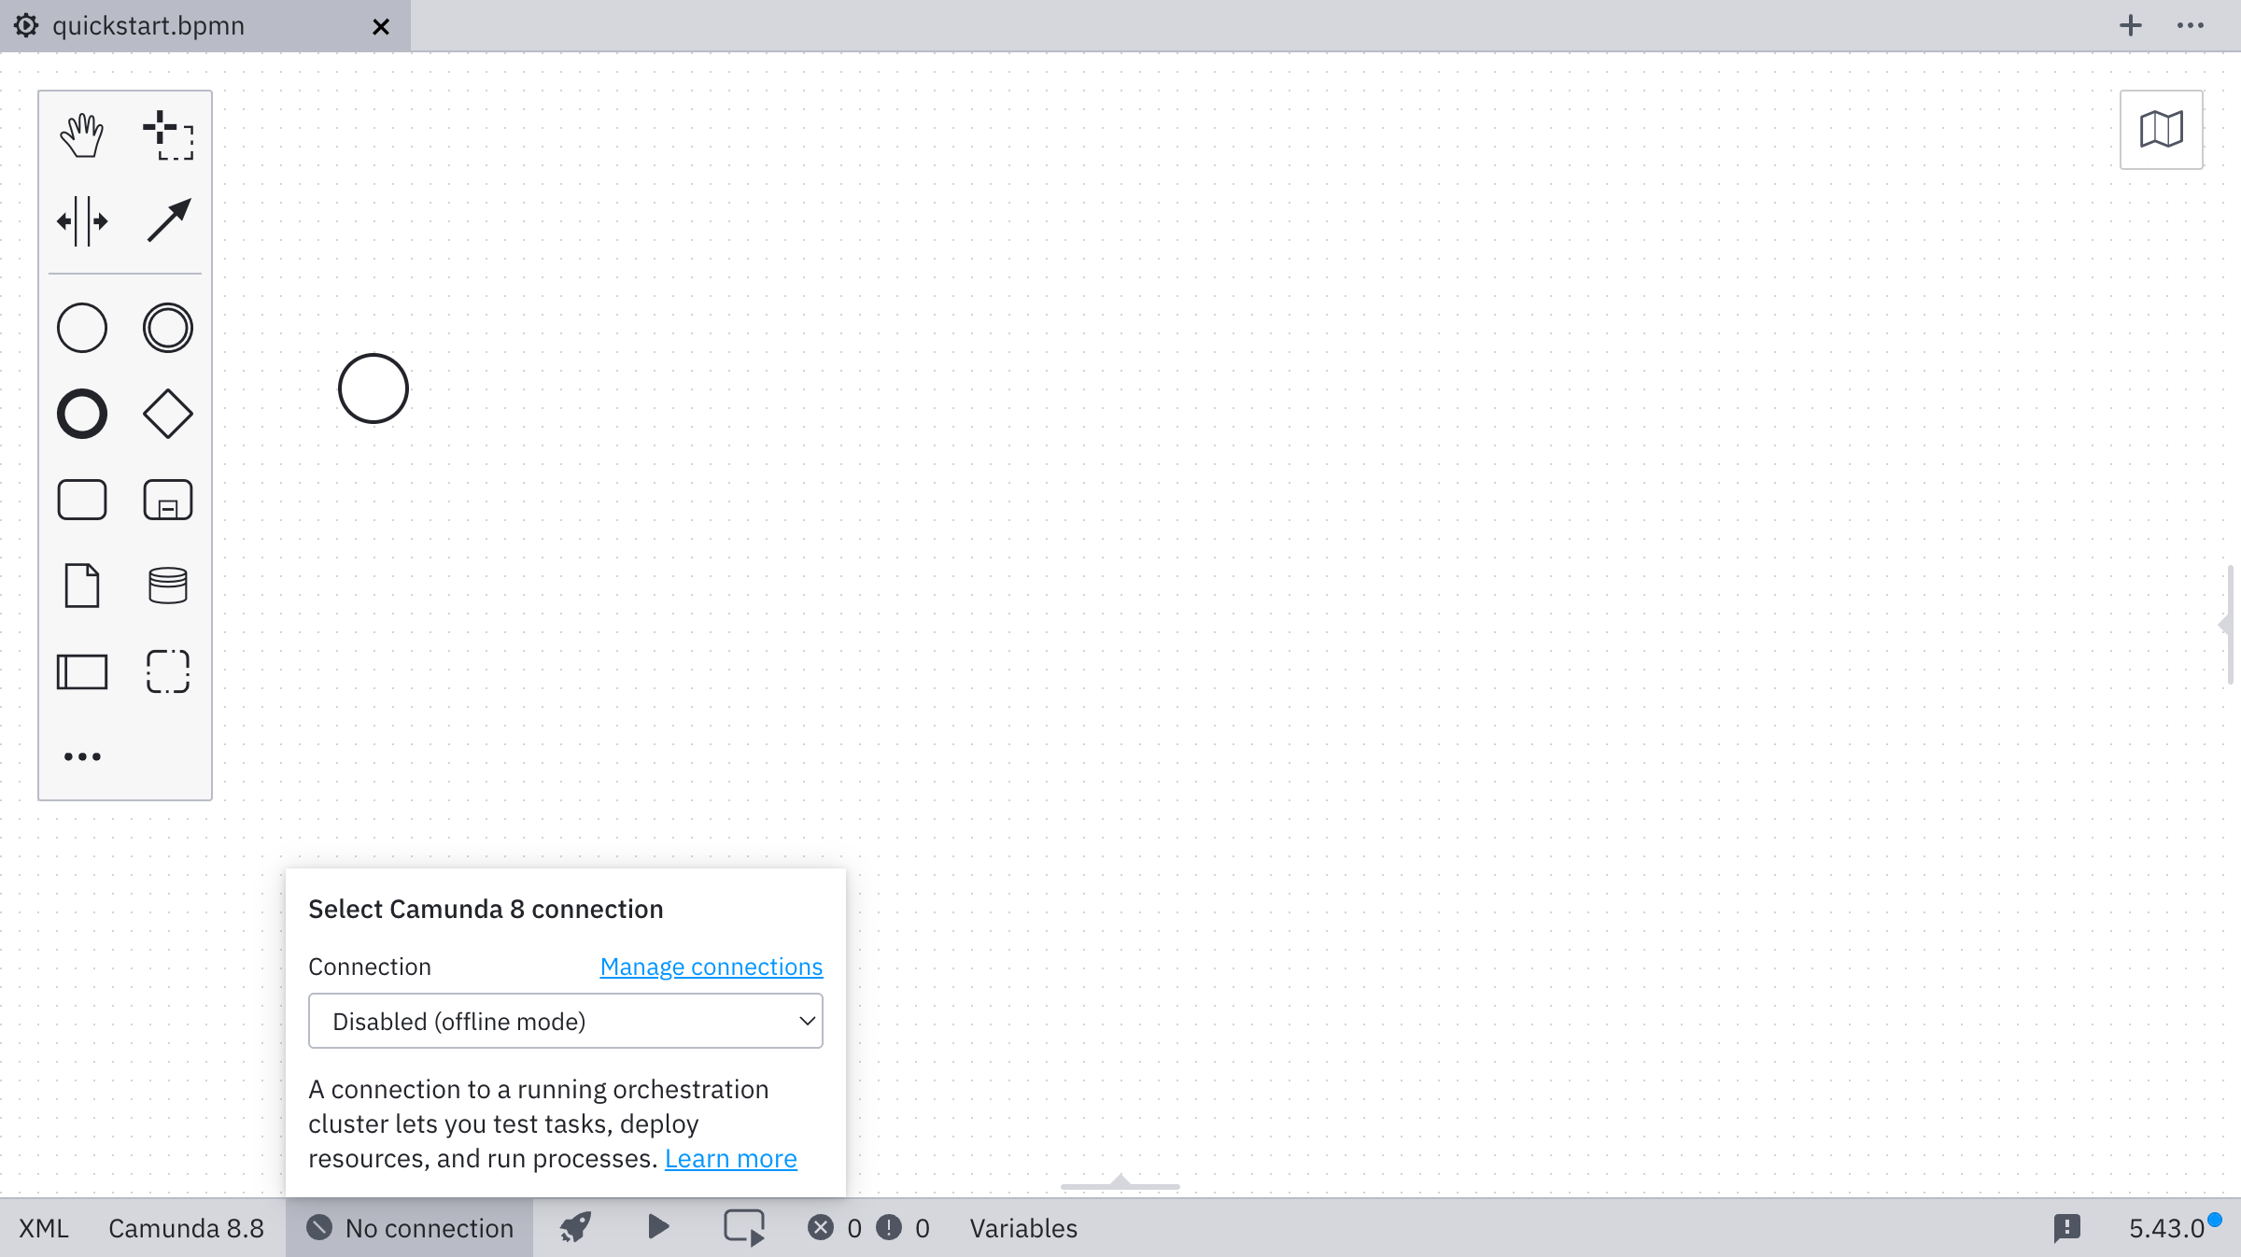Image resolution: width=2241 pixels, height=1257 pixels.
Task: Toggle the minimap overview
Action: coord(2162,130)
